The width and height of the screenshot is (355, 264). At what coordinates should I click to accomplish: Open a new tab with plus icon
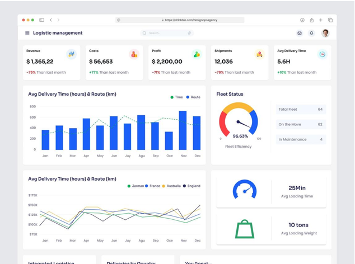pos(321,20)
